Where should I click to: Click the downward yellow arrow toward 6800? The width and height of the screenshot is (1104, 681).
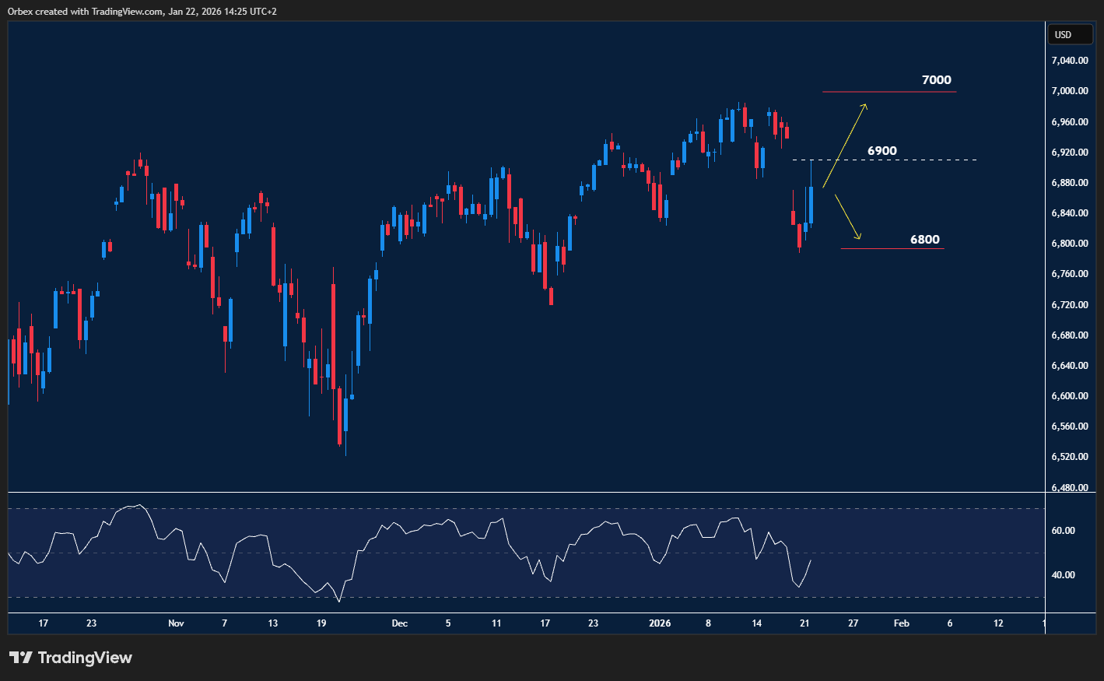point(847,216)
